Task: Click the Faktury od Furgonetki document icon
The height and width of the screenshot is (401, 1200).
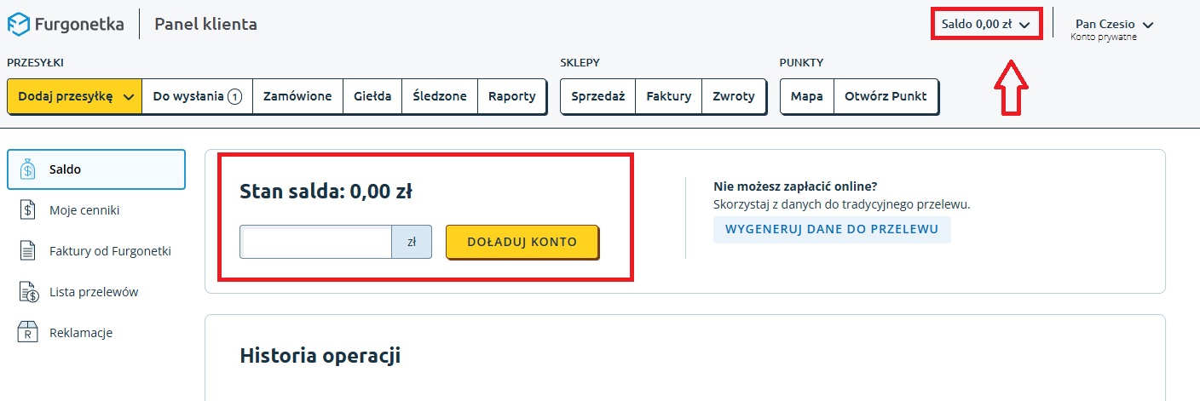Action: [27, 251]
